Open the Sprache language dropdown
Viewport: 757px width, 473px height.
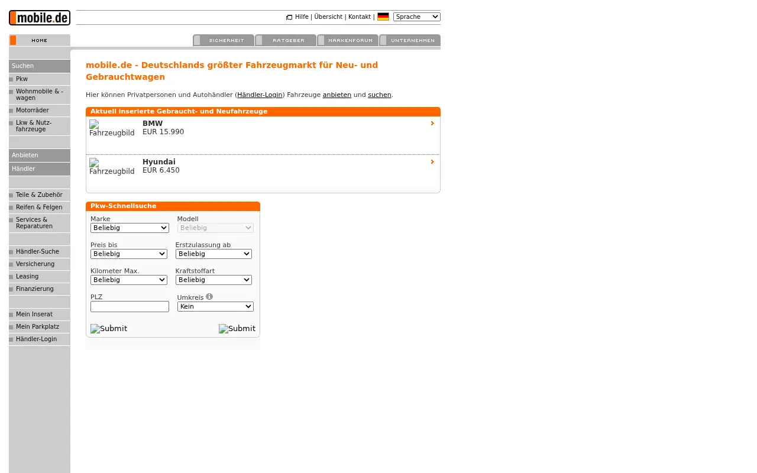417,17
